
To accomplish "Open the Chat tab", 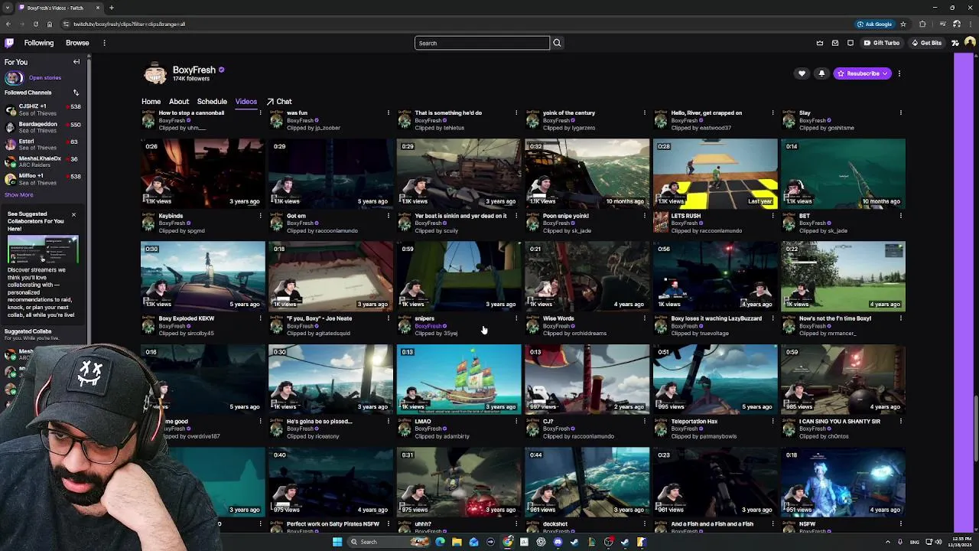I will 279,101.
